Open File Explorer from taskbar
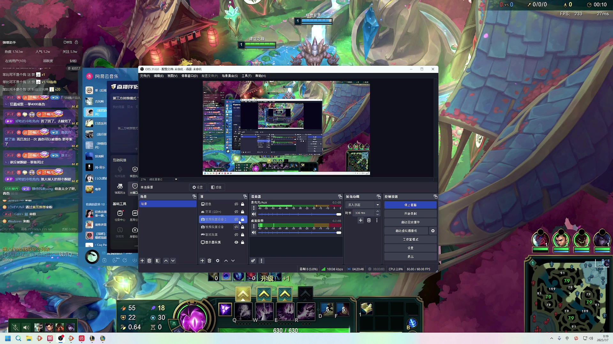 29,338
